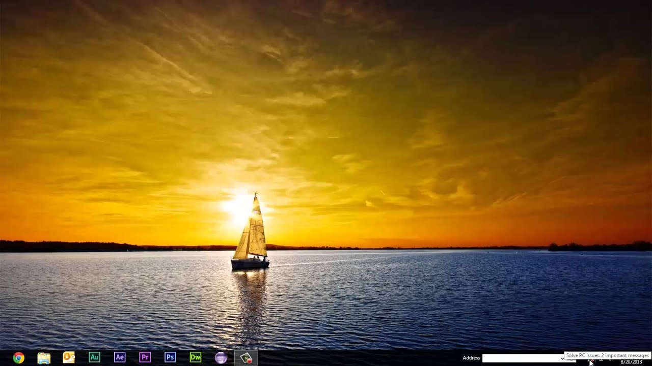Expand the Address toolbar dropdown arrow
652x366 pixels.
click(x=562, y=358)
